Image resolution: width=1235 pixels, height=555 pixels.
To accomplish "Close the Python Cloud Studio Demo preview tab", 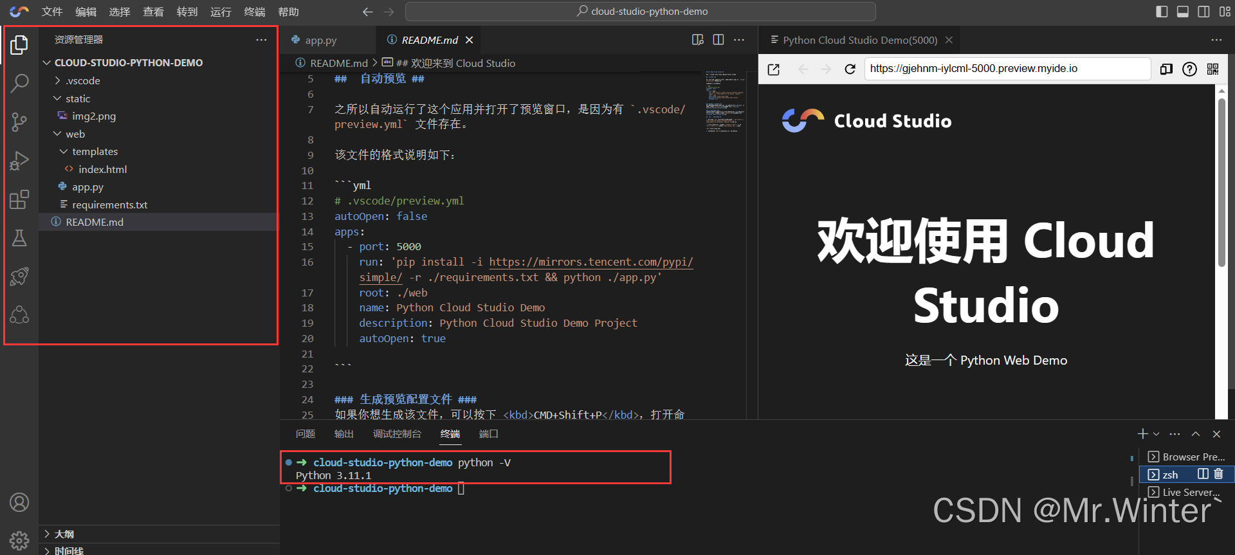I will [949, 40].
